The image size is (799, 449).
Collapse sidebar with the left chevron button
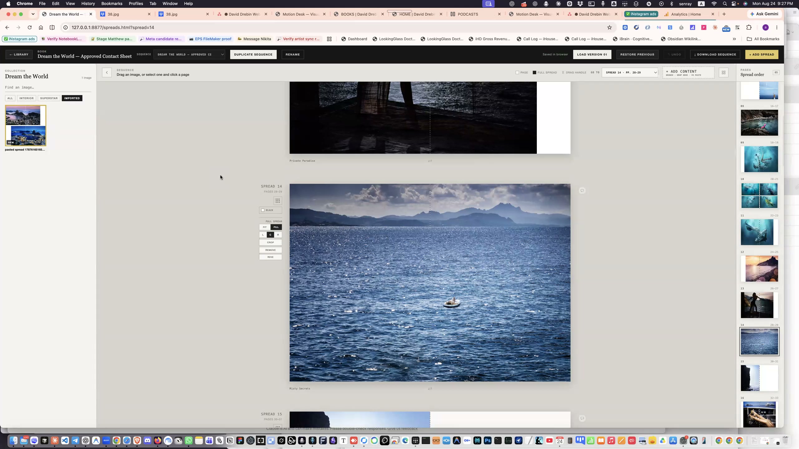coord(107,73)
